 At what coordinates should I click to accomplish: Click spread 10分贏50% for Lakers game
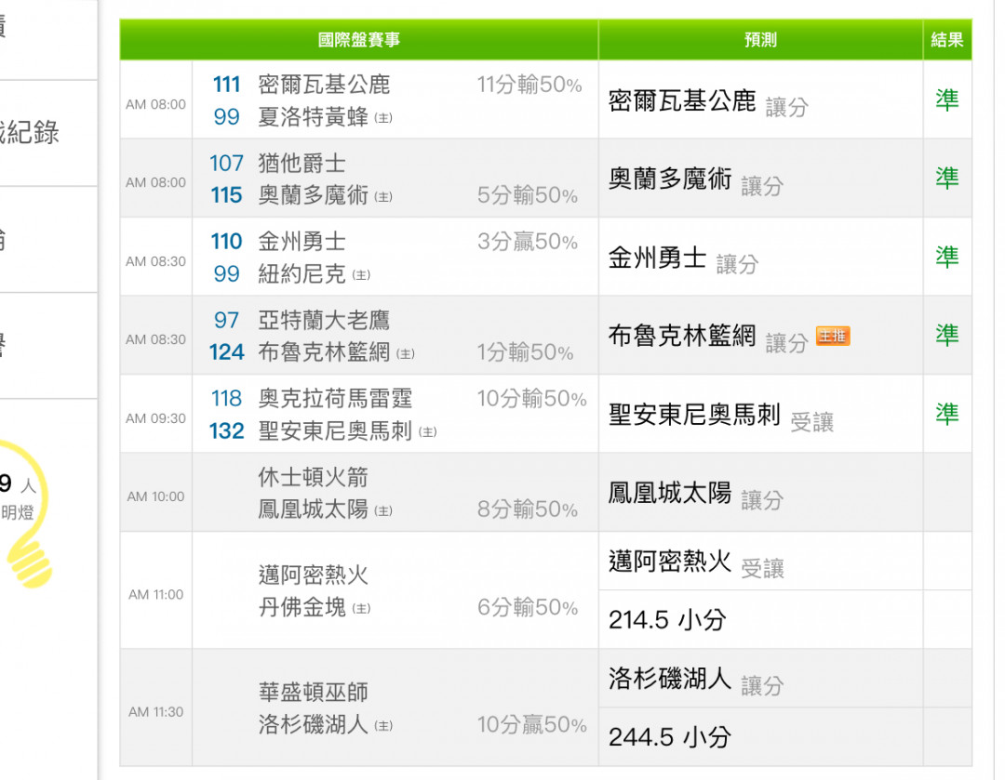[x=532, y=725]
